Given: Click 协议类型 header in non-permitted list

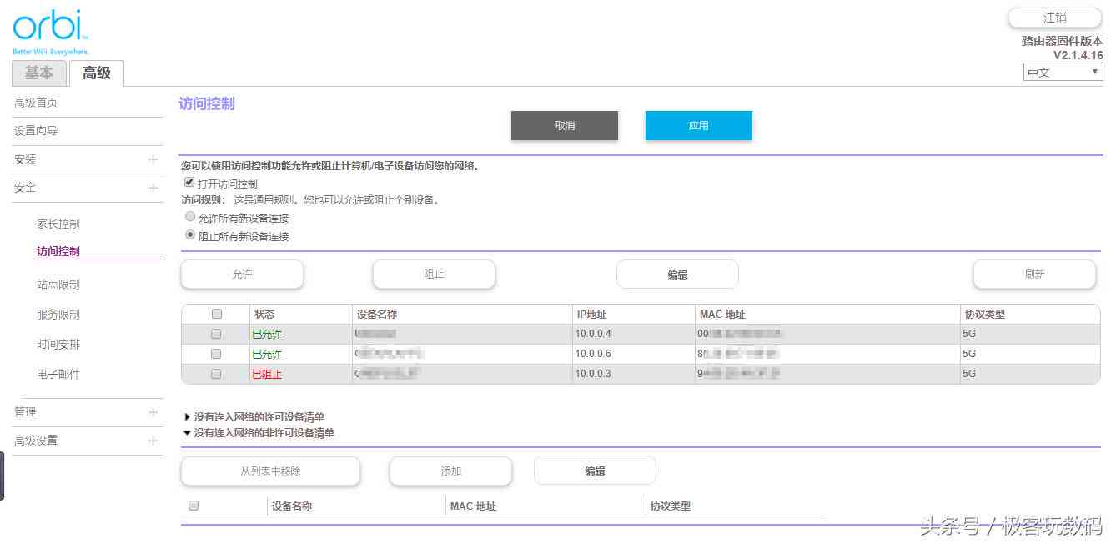Looking at the screenshot, I should click(x=671, y=506).
